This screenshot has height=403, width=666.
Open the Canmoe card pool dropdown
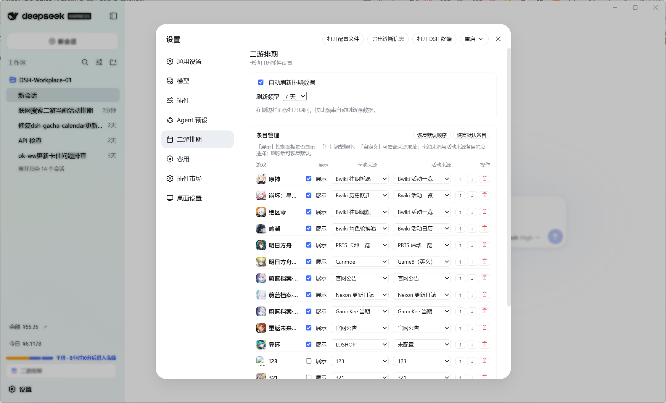[x=360, y=262]
